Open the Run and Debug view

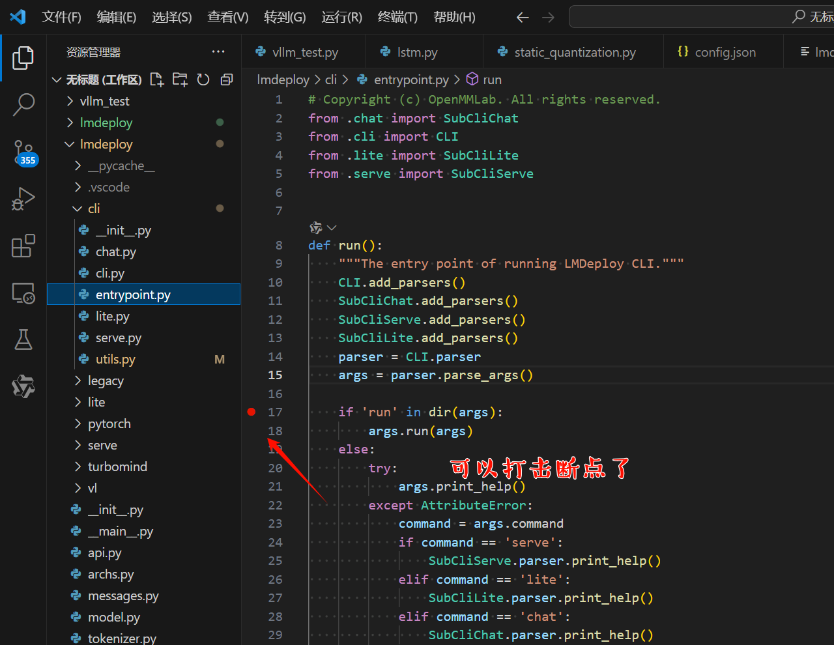pyautogui.click(x=23, y=199)
